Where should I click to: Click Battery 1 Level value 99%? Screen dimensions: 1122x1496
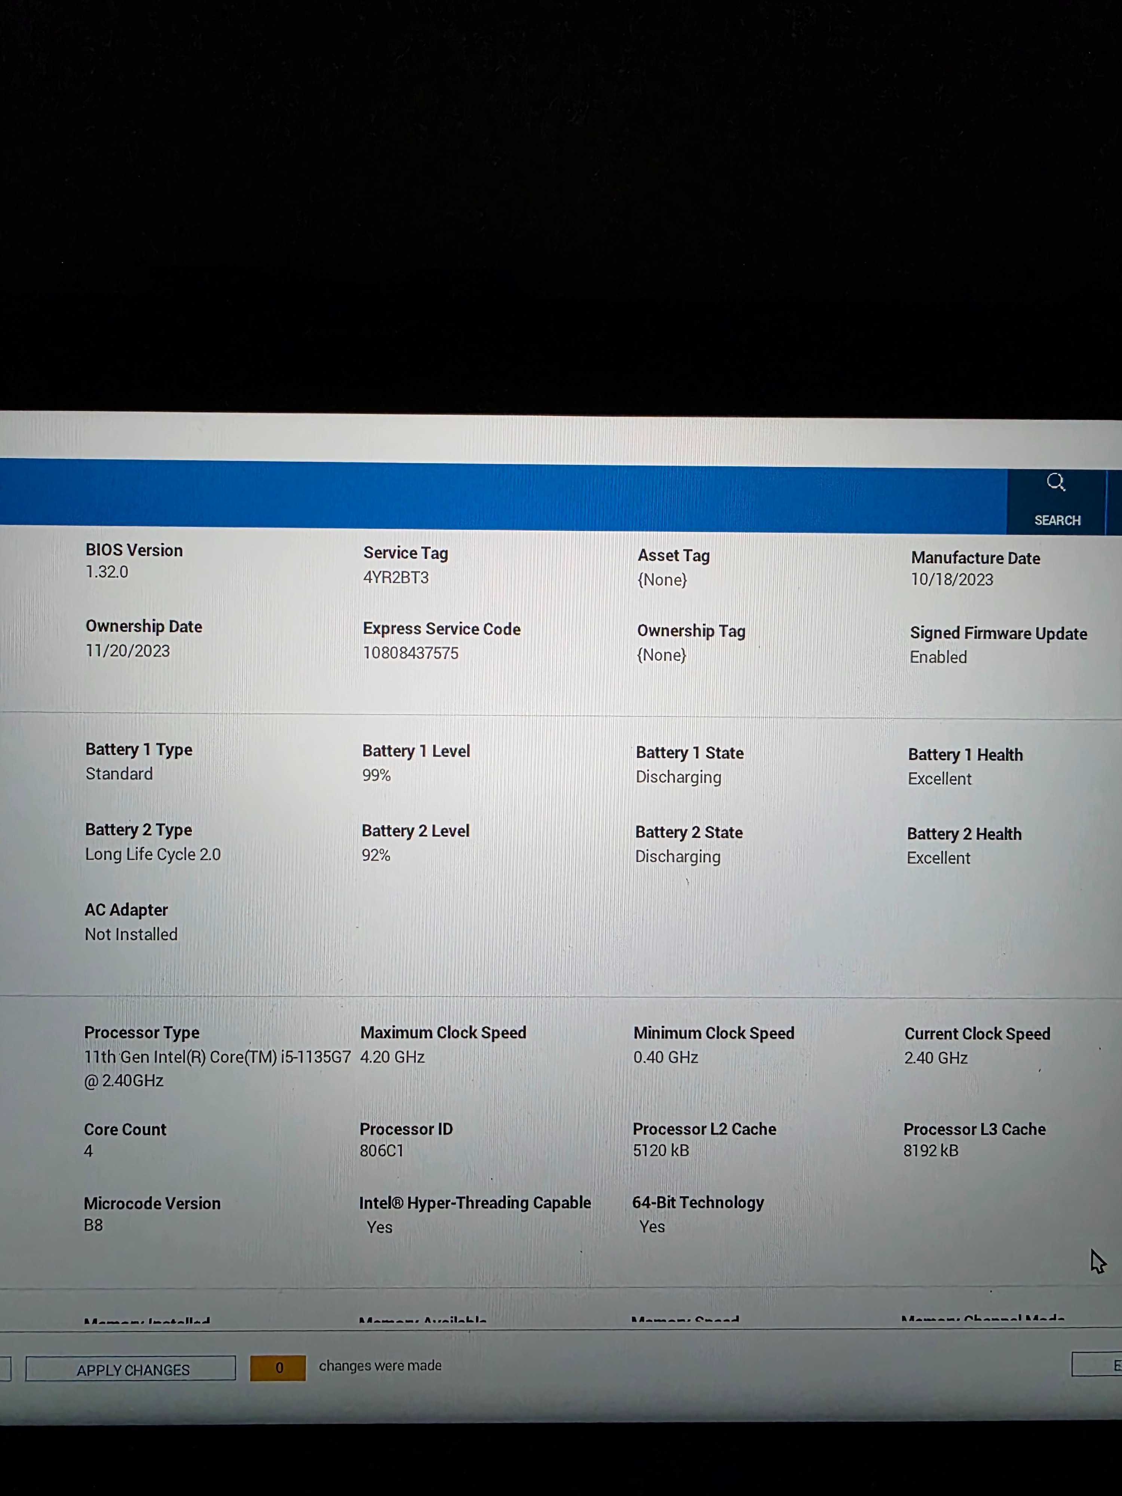pyautogui.click(x=376, y=776)
